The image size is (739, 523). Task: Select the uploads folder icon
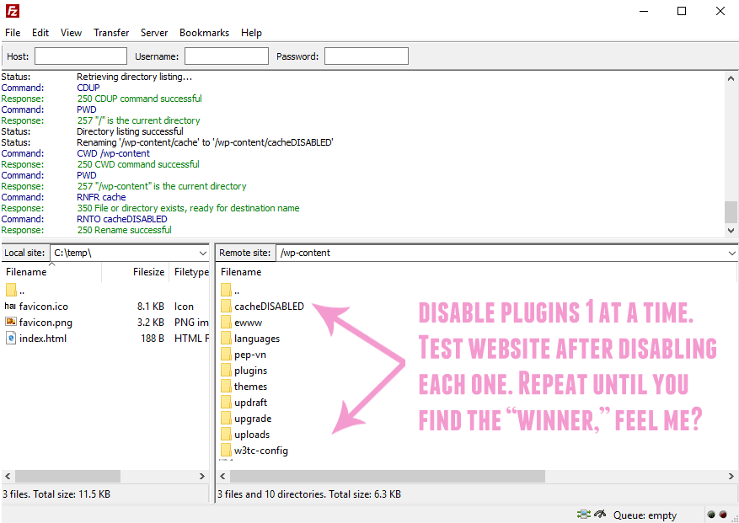pos(226,435)
